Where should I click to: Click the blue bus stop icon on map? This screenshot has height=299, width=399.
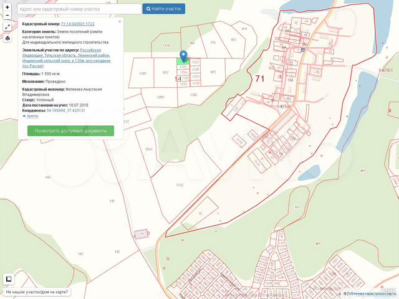[x=303, y=50]
